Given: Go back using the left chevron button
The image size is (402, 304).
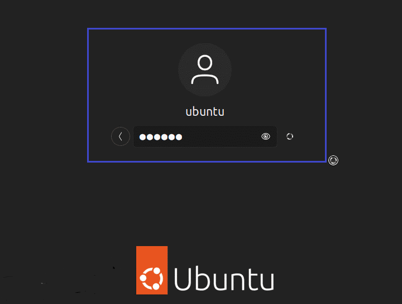Looking at the screenshot, I should (121, 136).
